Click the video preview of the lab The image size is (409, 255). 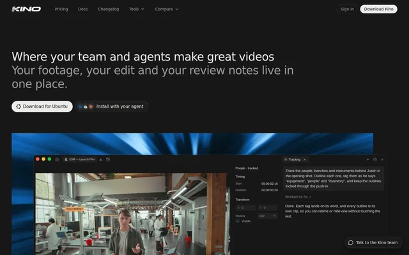tap(133, 214)
